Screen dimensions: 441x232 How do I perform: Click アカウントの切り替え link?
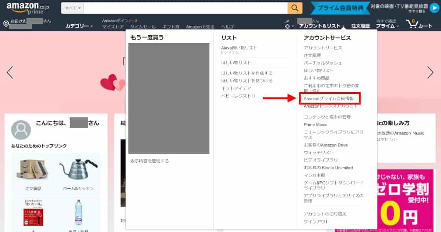(x=325, y=214)
